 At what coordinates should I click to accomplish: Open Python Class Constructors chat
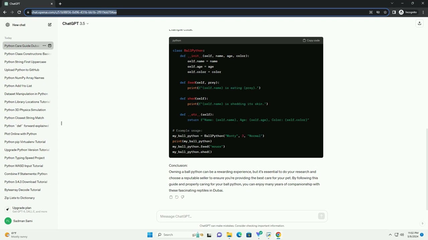(28, 54)
